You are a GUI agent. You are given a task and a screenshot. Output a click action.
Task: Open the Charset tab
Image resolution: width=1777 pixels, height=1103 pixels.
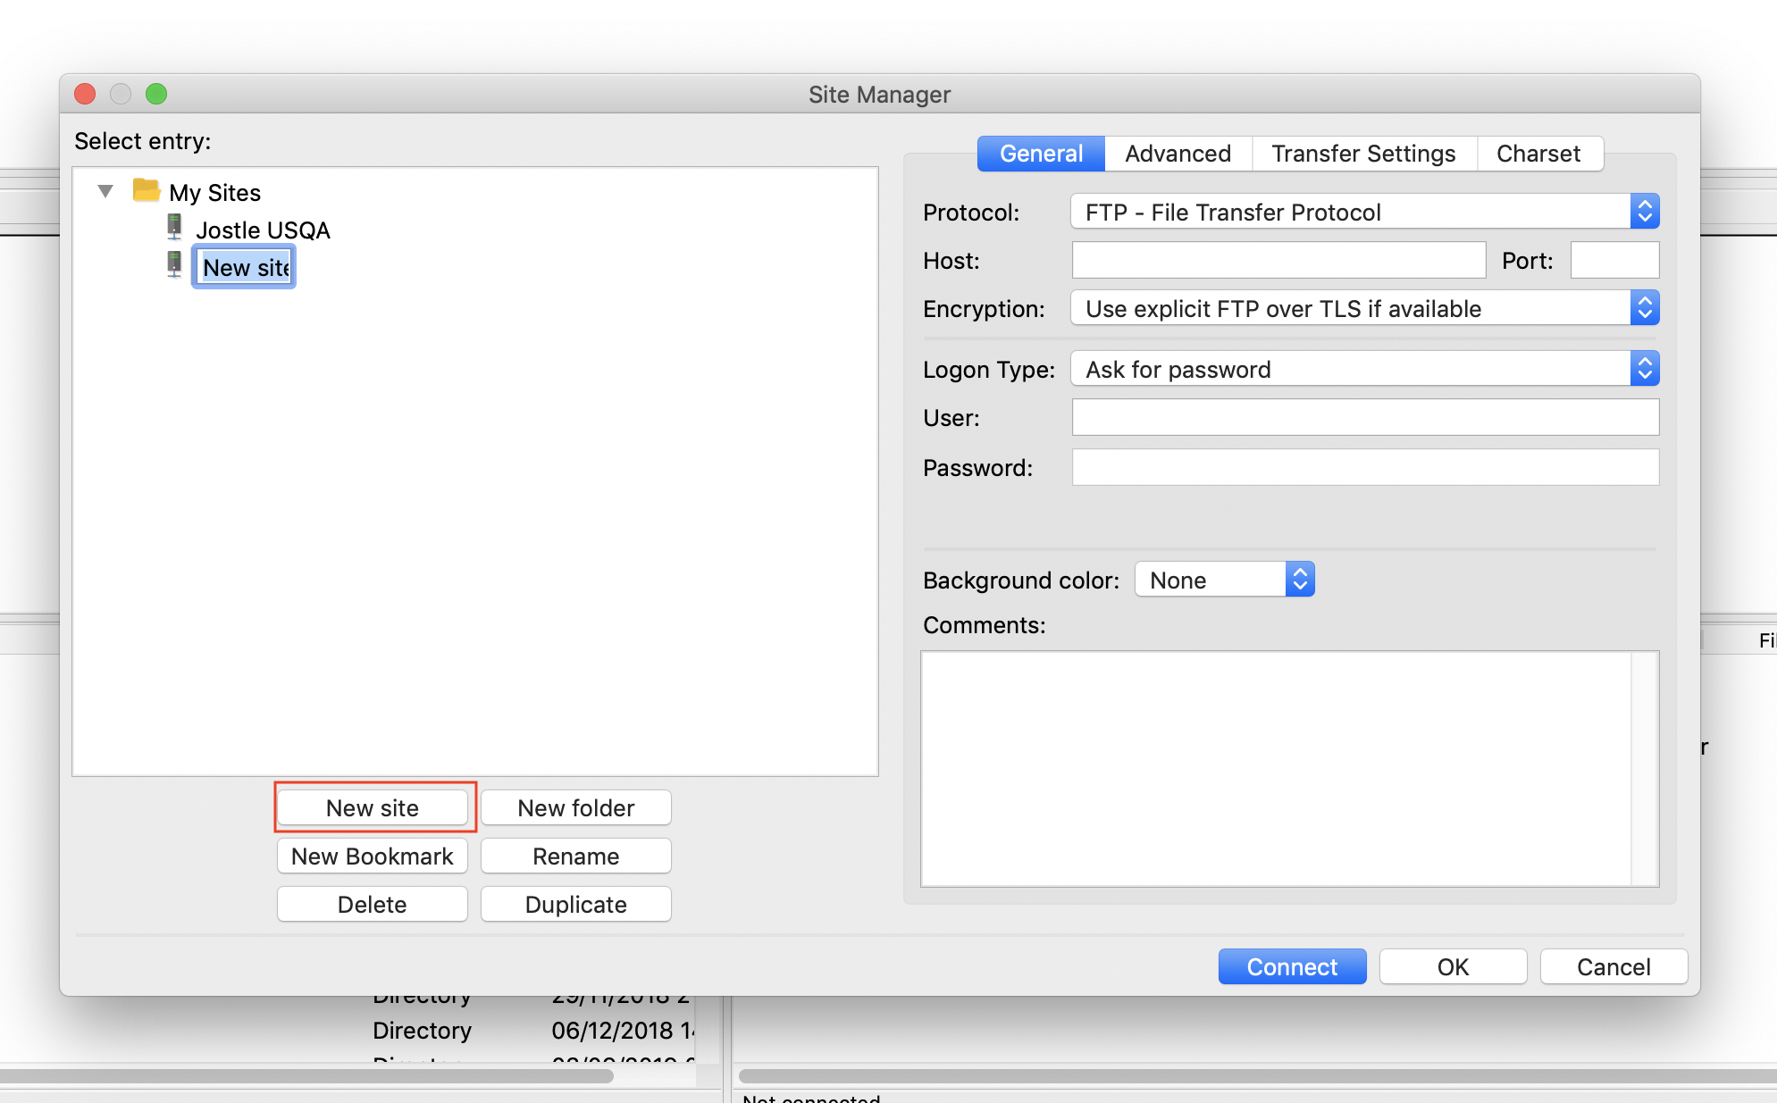[1538, 154]
